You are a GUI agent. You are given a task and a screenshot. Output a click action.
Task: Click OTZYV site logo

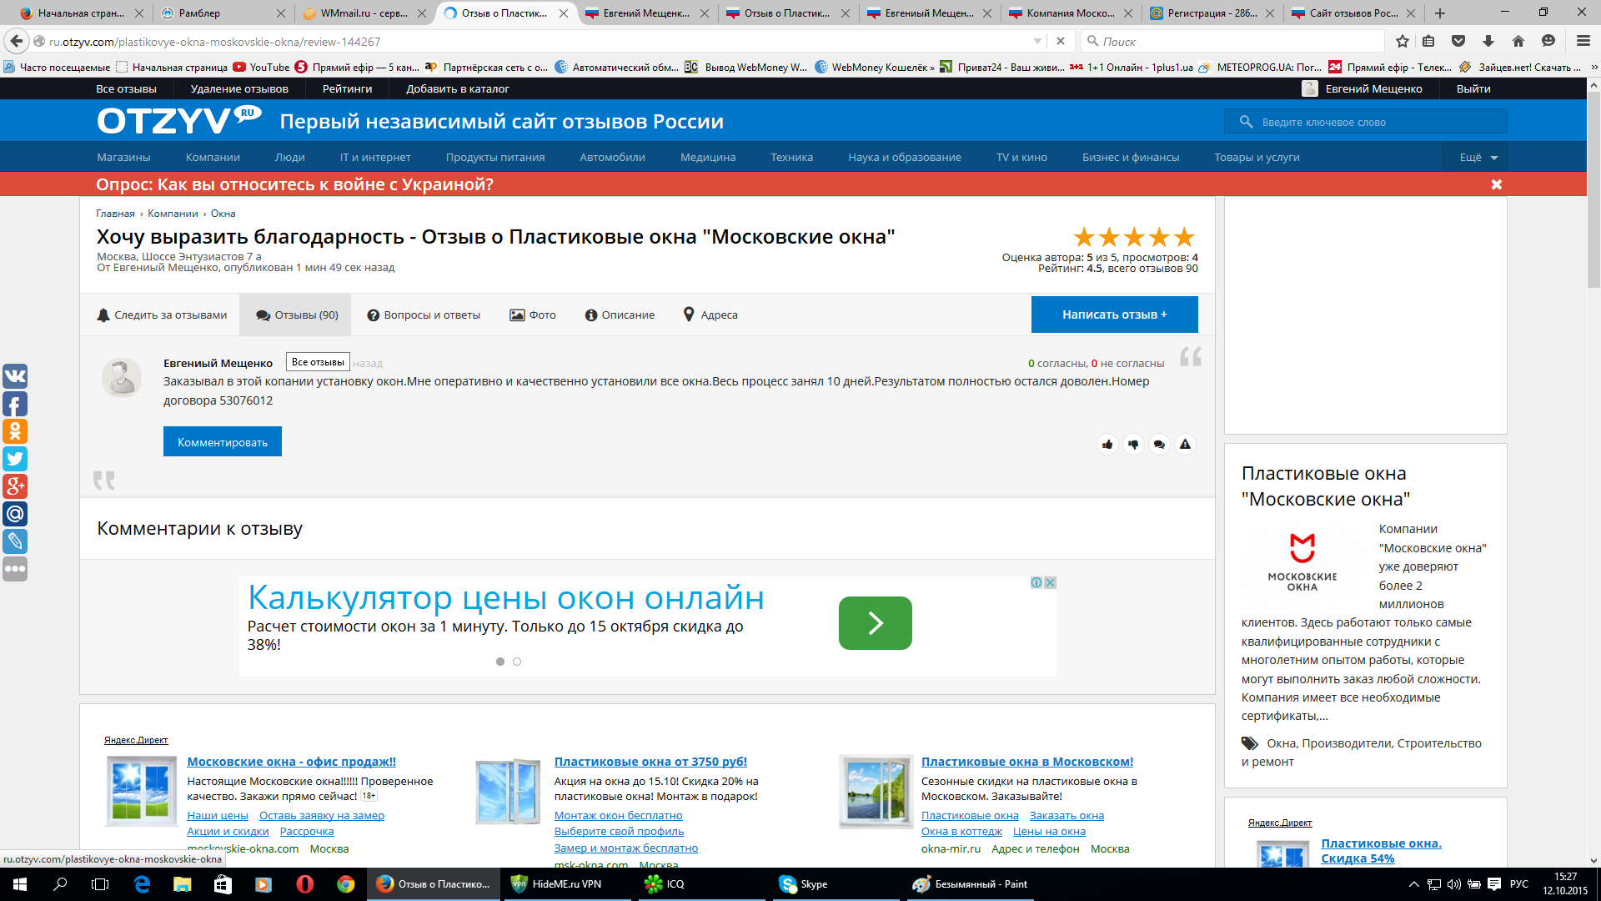coord(178,121)
